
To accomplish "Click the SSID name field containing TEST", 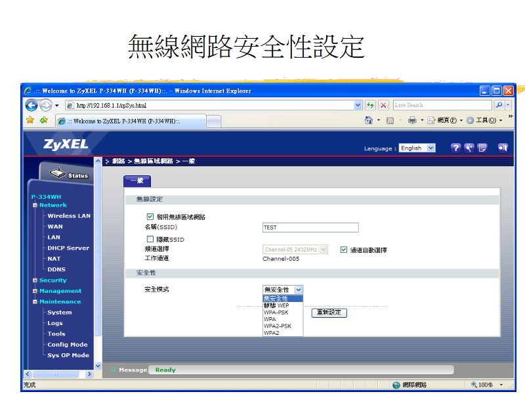I will (310, 227).
